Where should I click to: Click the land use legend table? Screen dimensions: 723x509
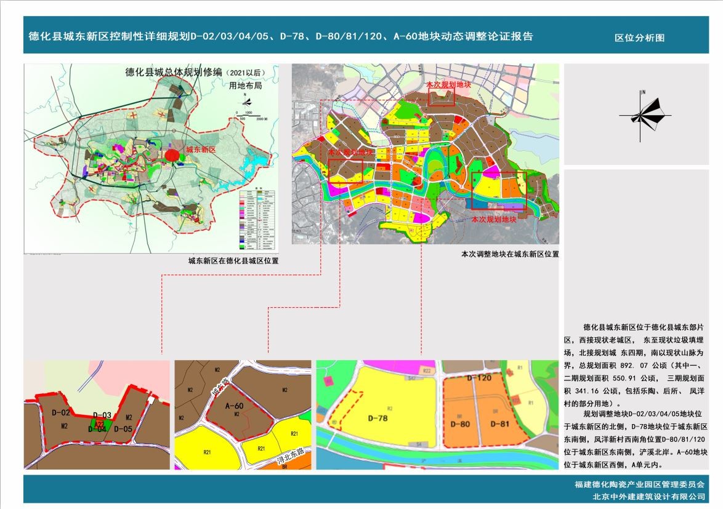(258, 218)
